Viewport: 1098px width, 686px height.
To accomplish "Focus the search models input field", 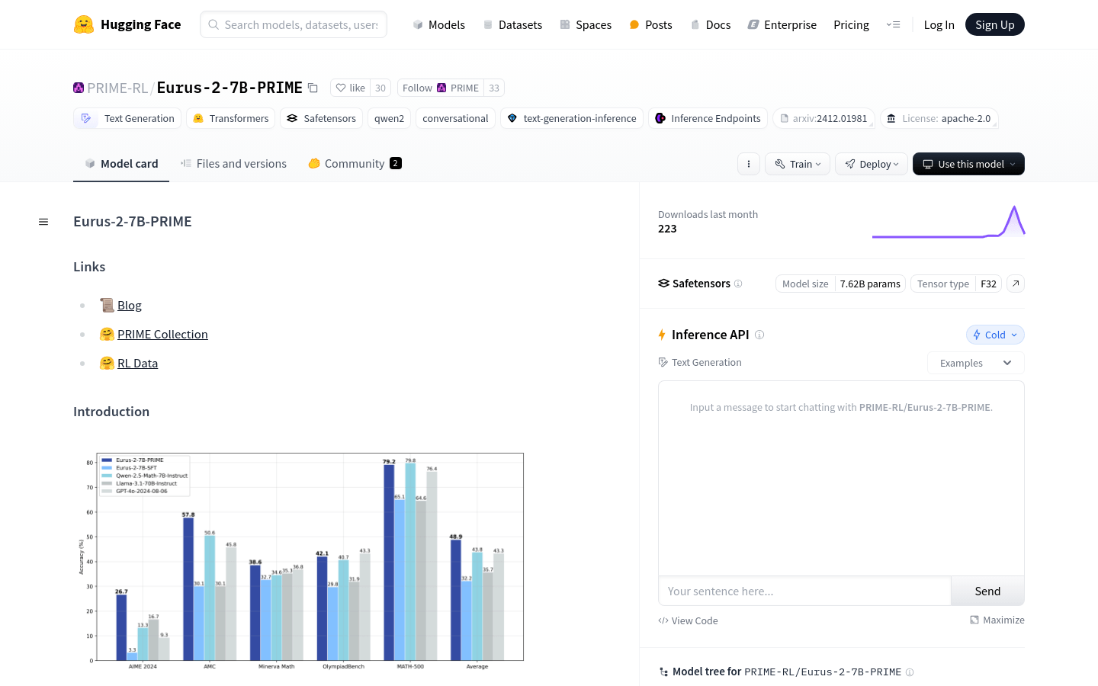I will tap(294, 24).
